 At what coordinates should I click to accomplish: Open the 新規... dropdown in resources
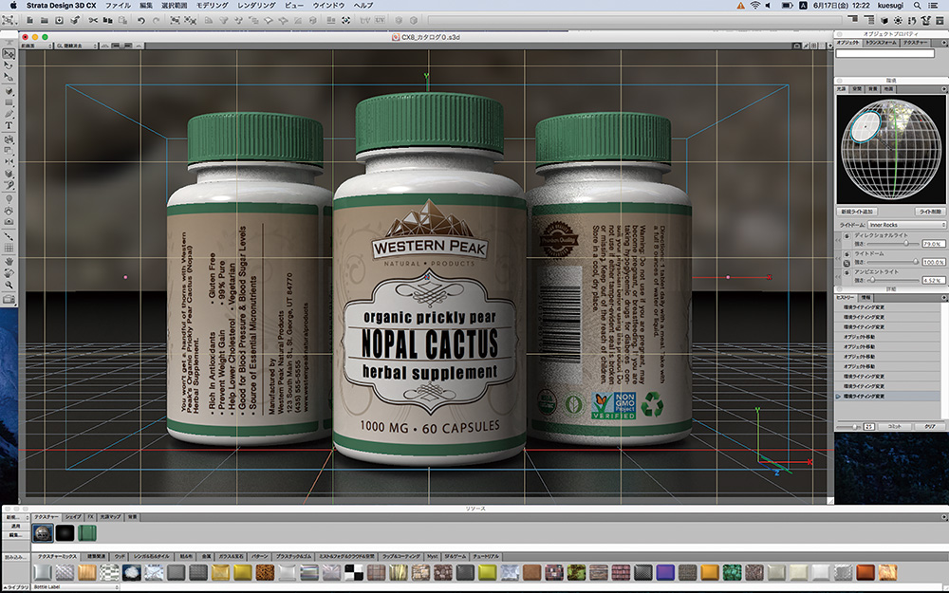pyautogui.click(x=16, y=517)
